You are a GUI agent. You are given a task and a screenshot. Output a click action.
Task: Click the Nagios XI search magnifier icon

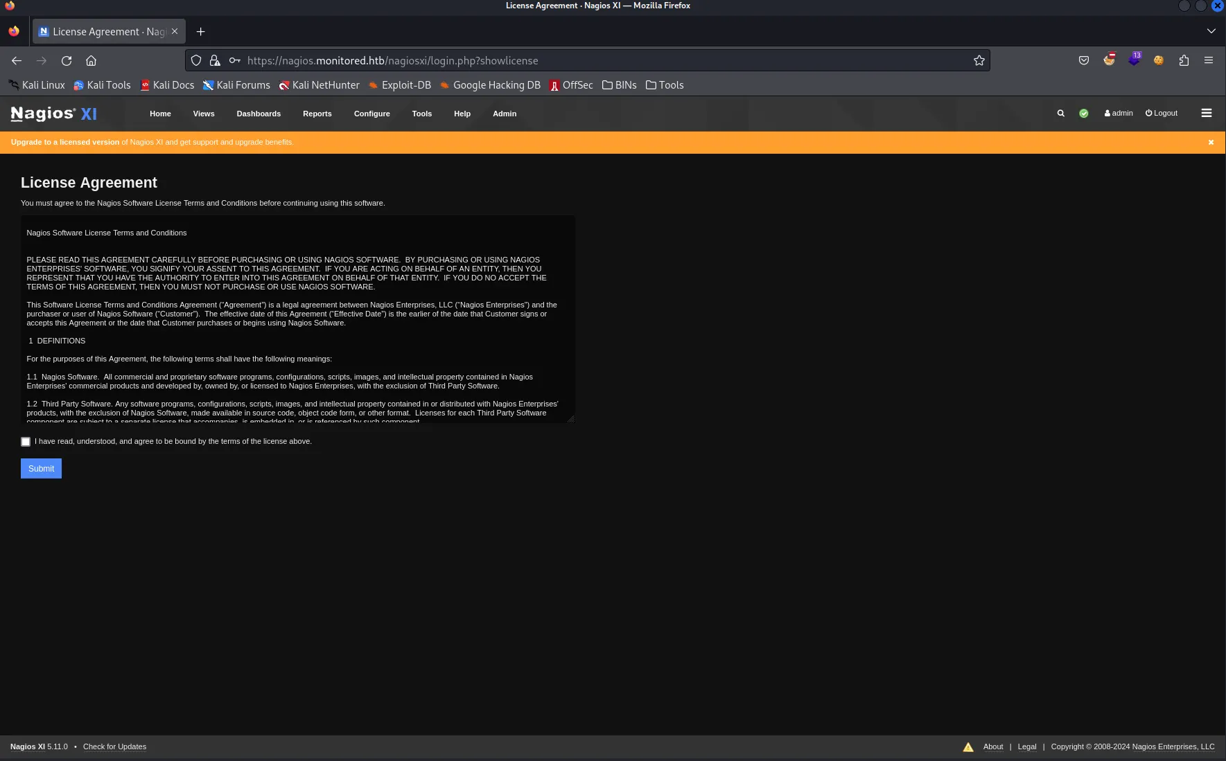coord(1060,114)
